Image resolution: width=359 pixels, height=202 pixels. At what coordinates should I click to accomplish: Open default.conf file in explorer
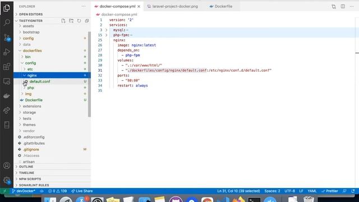pyautogui.click(x=52, y=81)
